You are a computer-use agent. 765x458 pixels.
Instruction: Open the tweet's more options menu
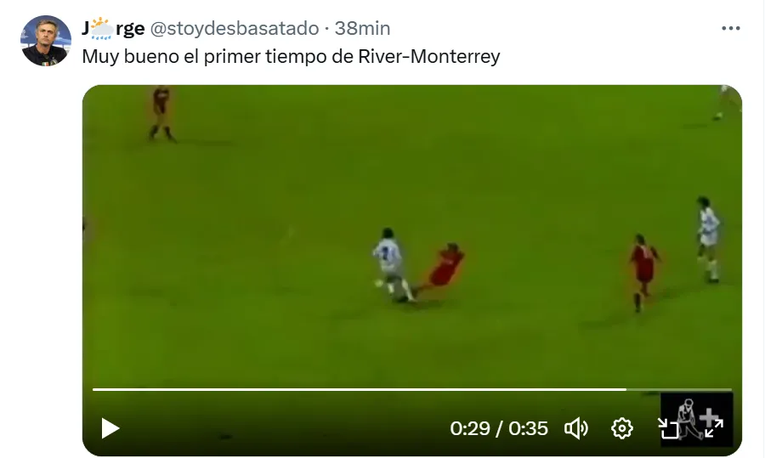click(x=731, y=28)
